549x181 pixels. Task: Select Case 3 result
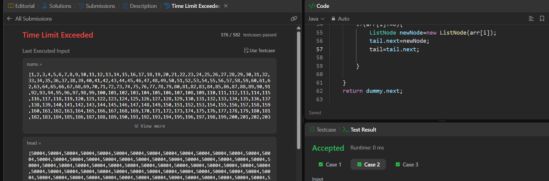[x=406, y=164]
